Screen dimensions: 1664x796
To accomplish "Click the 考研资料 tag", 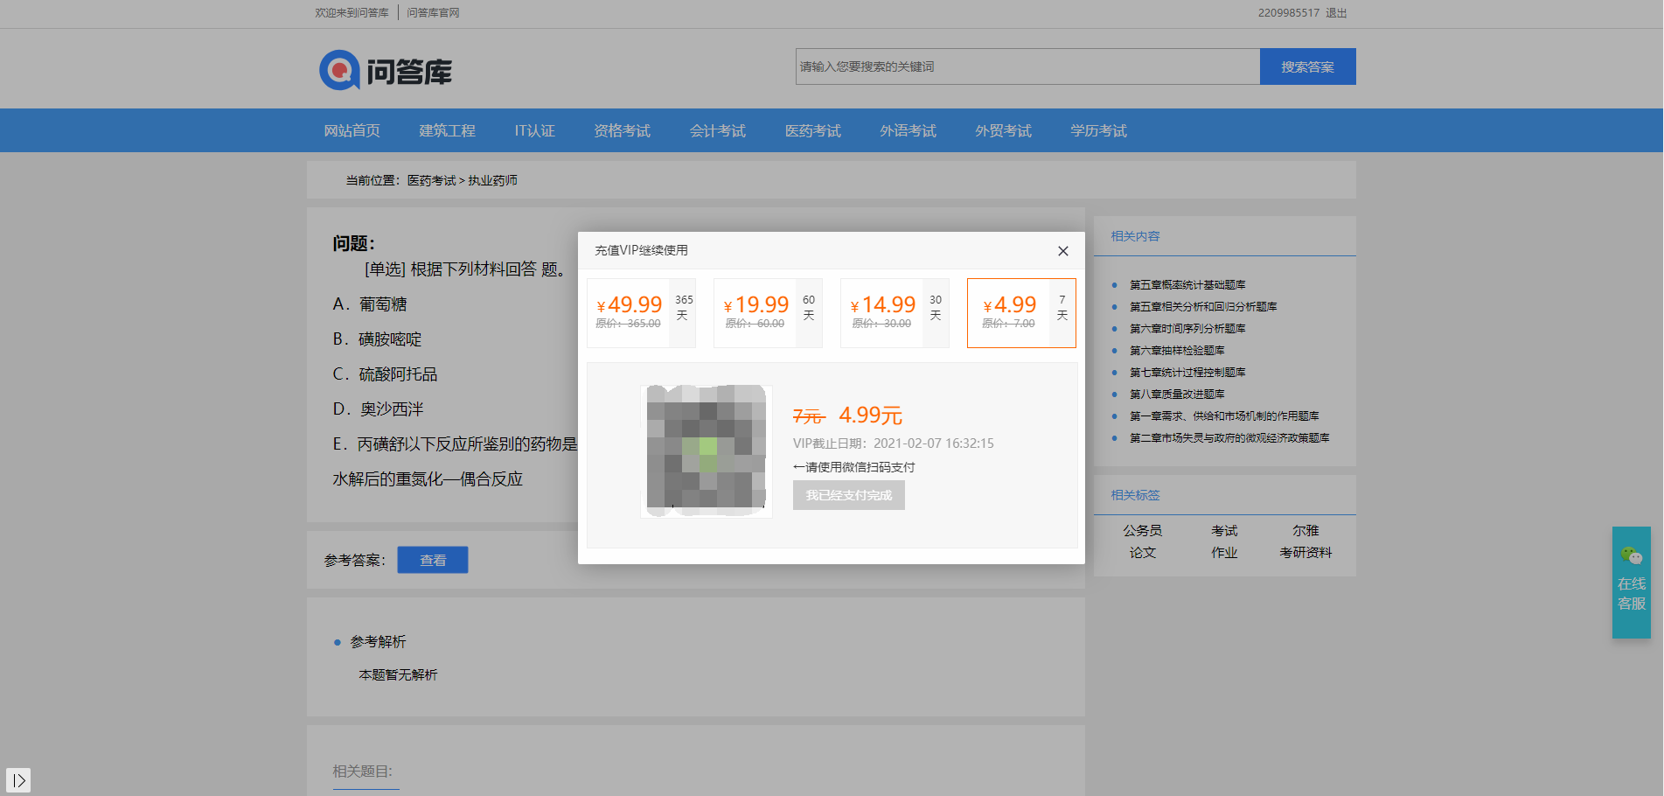I will pos(1305,553).
